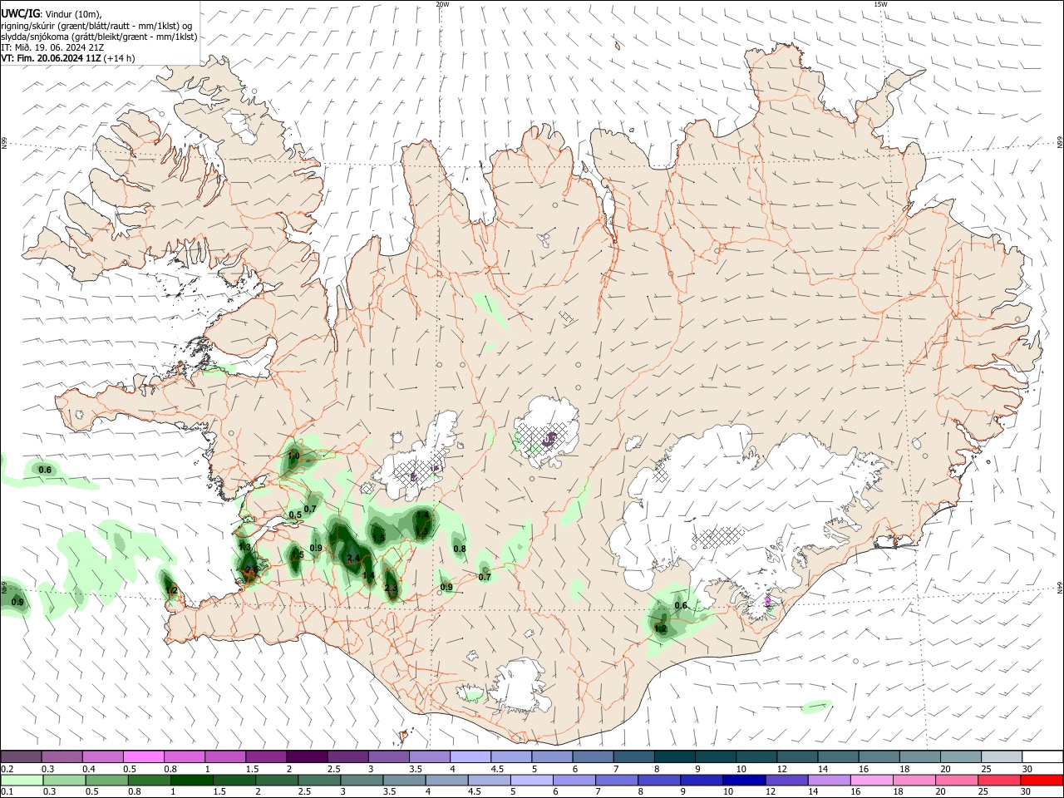This screenshot has height=798, width=1064.
Task: Click the '0.2' label under the snow scale
Action: coord(7,769)
